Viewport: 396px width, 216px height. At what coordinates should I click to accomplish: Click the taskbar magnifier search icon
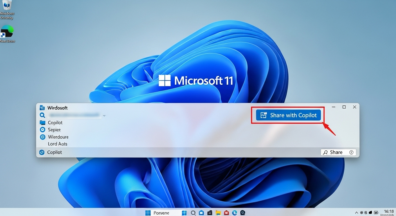point(193,213)
